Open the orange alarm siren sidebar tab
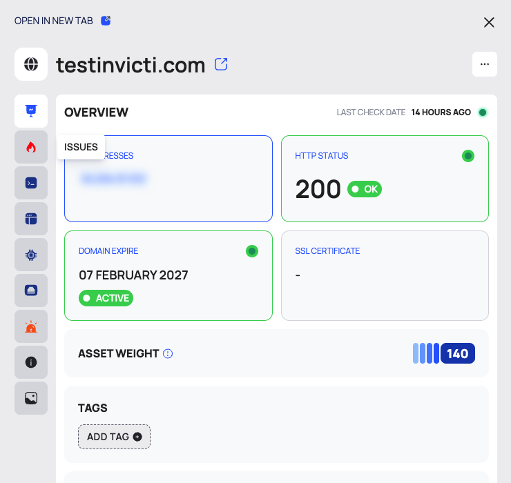The image size is (511, 483). (x=31, y=326)
